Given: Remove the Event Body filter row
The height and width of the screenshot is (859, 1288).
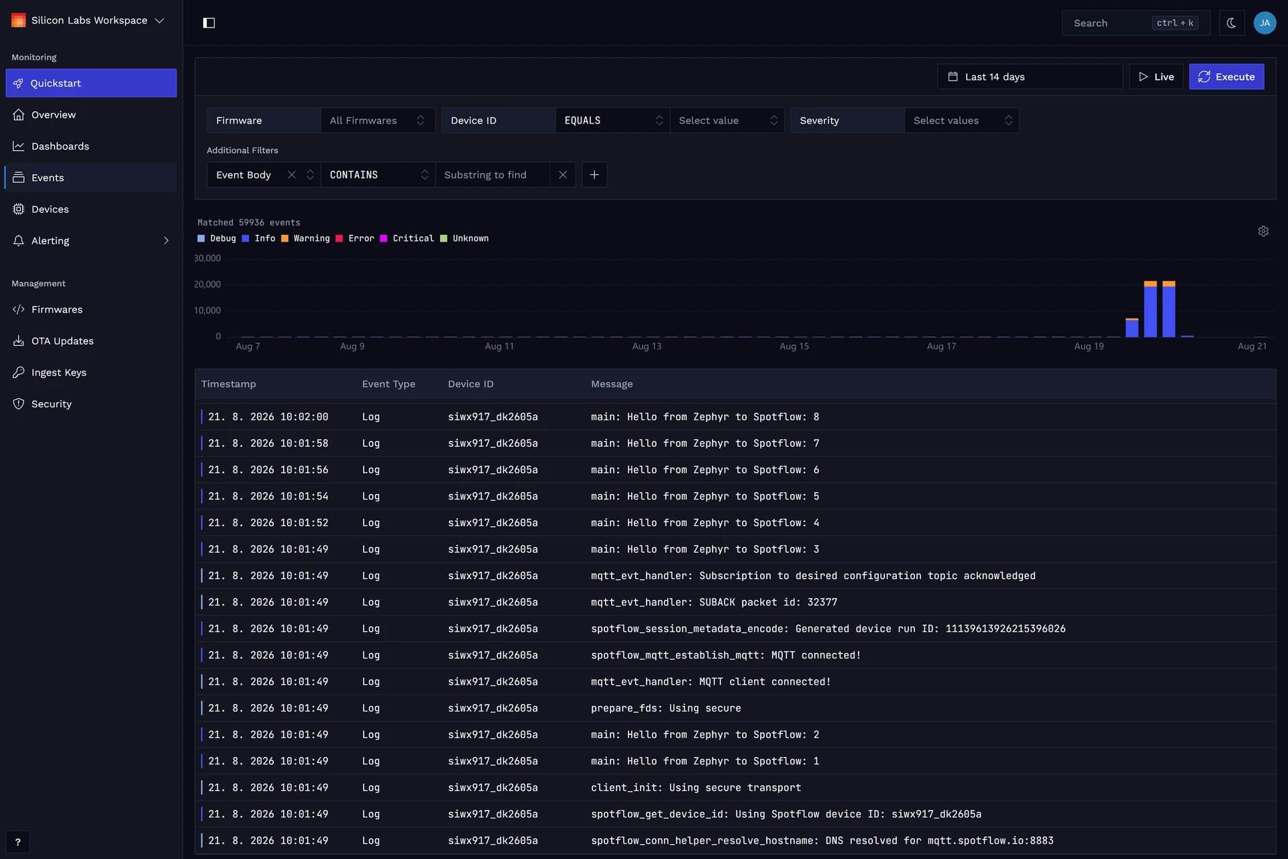Looking at the screenshot, I should tap(563, 175).
